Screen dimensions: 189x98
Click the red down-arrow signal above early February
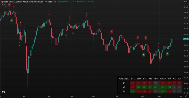click(158, 47)
